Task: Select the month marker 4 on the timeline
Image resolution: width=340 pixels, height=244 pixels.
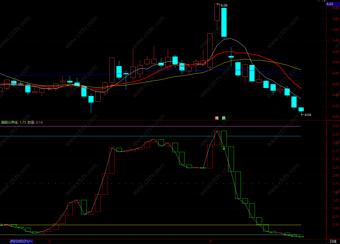Action: pos(211,242)
